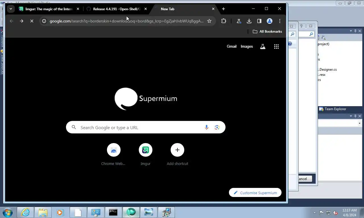Viewport: 364px width, 218px height.
Task: Click the address bar URL field
Action: pyautogui.click(x=127, y=21)
